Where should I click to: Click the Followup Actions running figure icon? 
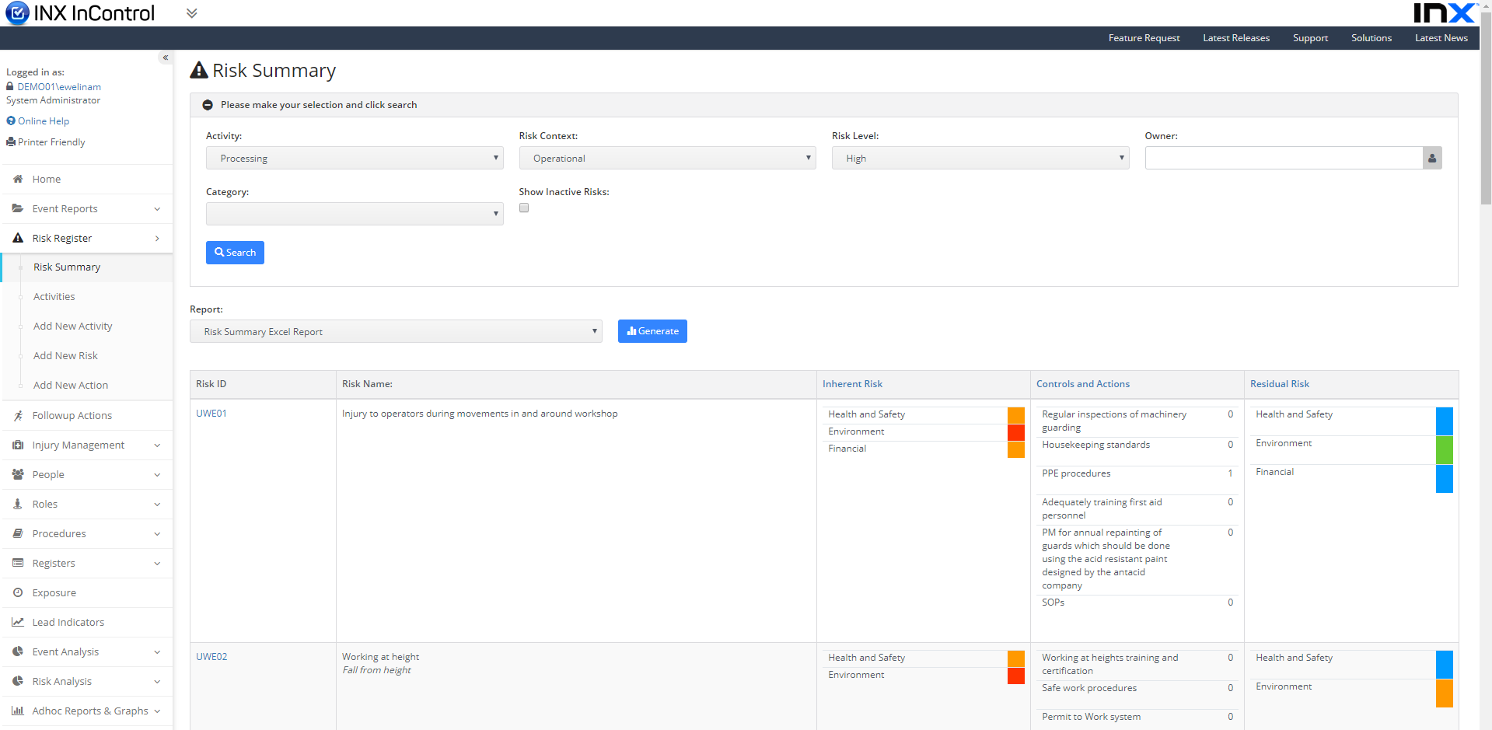[x=18, y=415]
